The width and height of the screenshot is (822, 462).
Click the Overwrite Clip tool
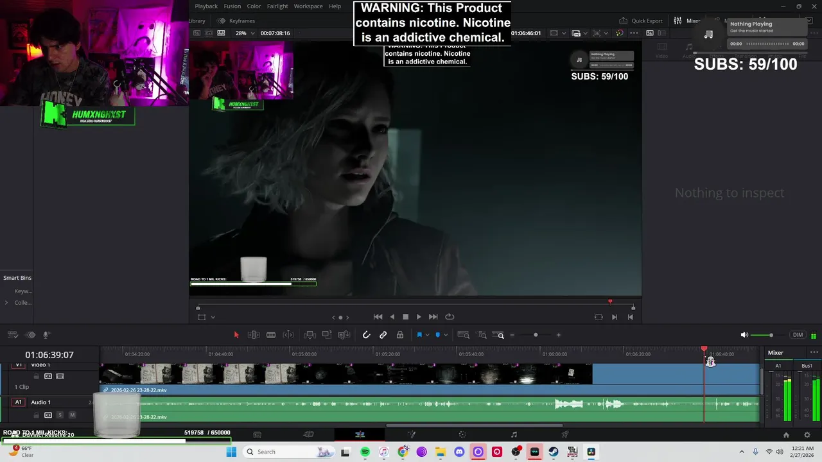(x=327, y=335)
